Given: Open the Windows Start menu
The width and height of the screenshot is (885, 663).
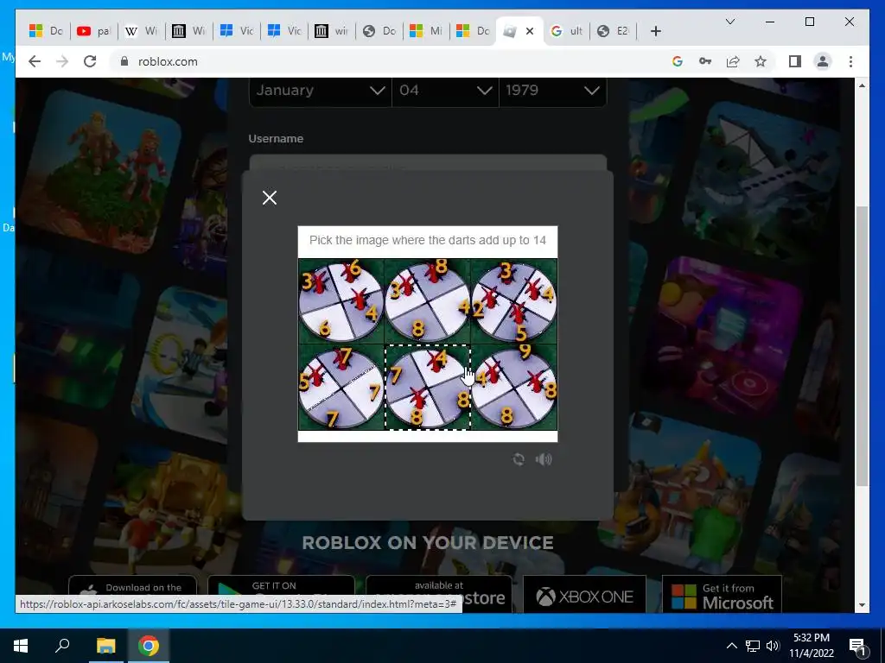Looking at the screenshot, I should tap(21, 646).
